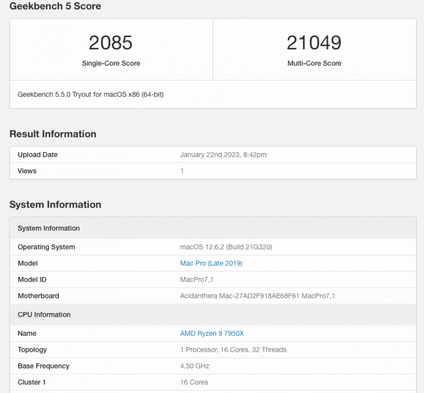Click the single-core score value 2085
This screenshot has height=393, width=424.
pos(111,43)
